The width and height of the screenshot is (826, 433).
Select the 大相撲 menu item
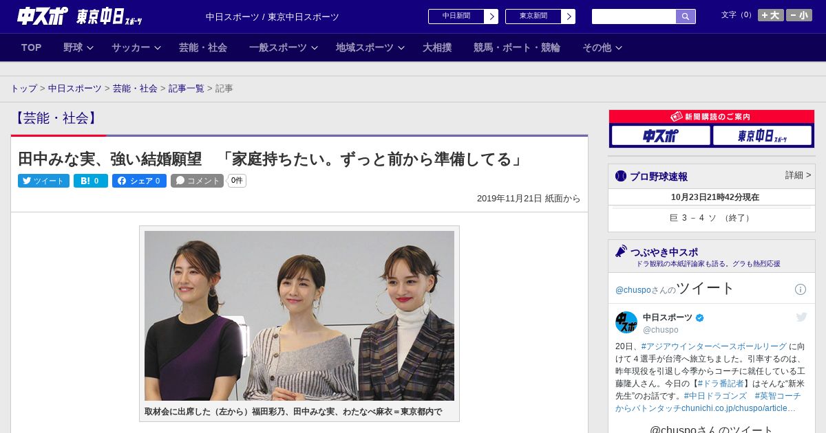[437, 47]
